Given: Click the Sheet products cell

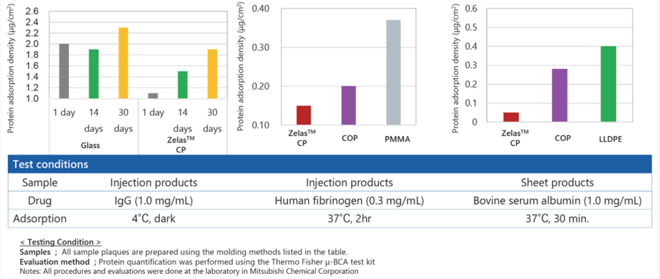Looking at the screenshot, I should point(558,182).
